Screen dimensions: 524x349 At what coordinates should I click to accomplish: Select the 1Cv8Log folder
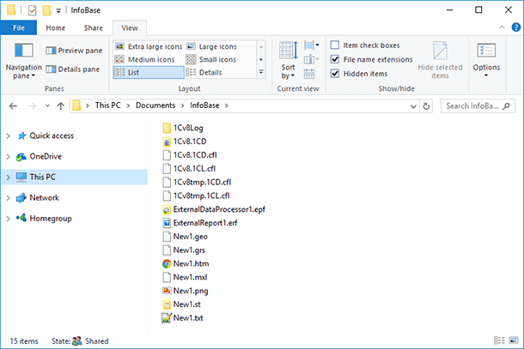(183, 128)
